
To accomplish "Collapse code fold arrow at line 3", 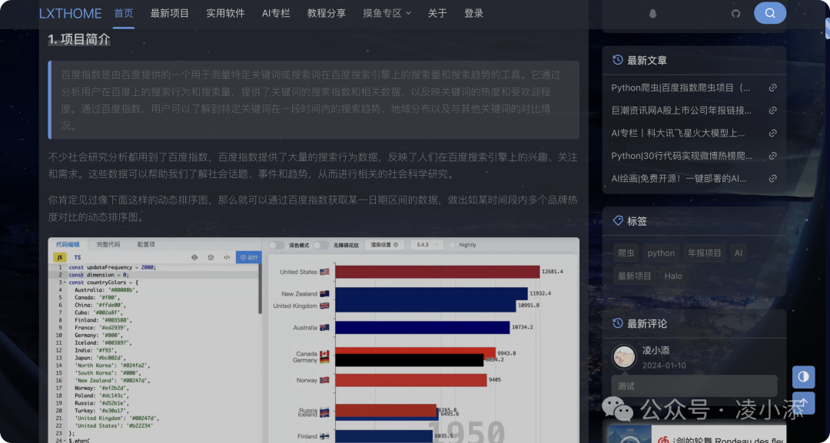I will click(65, 283).
